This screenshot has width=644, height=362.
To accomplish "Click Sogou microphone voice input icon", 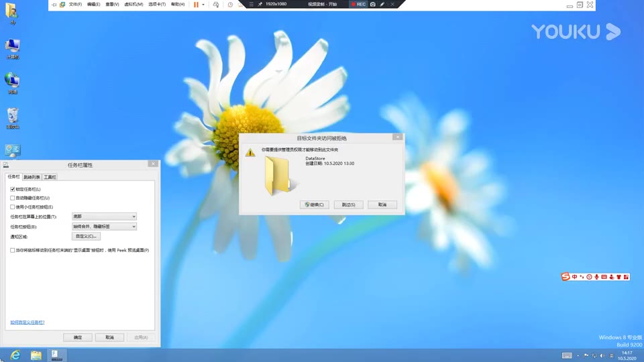I will (x=596, y=277).
